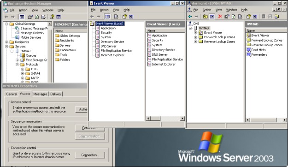Expand HTTP protocol node
288x167 pixels.
(x=23, y=69)
